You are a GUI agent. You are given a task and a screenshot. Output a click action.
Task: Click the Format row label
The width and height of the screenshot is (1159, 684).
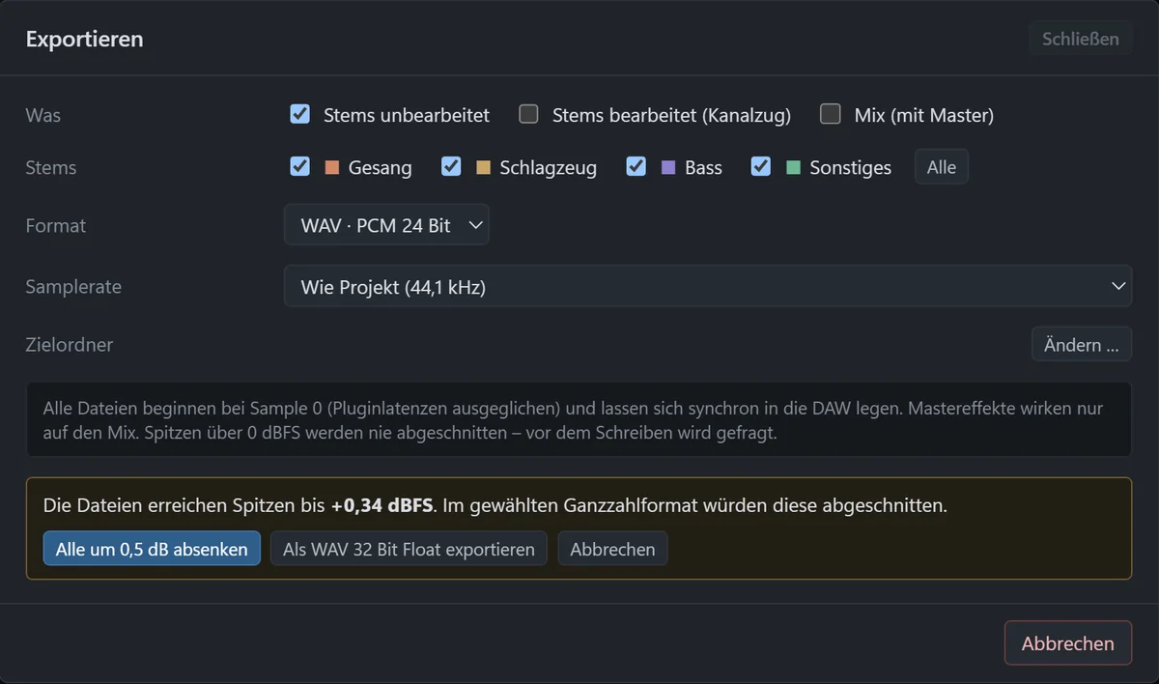tap(55, 225)
